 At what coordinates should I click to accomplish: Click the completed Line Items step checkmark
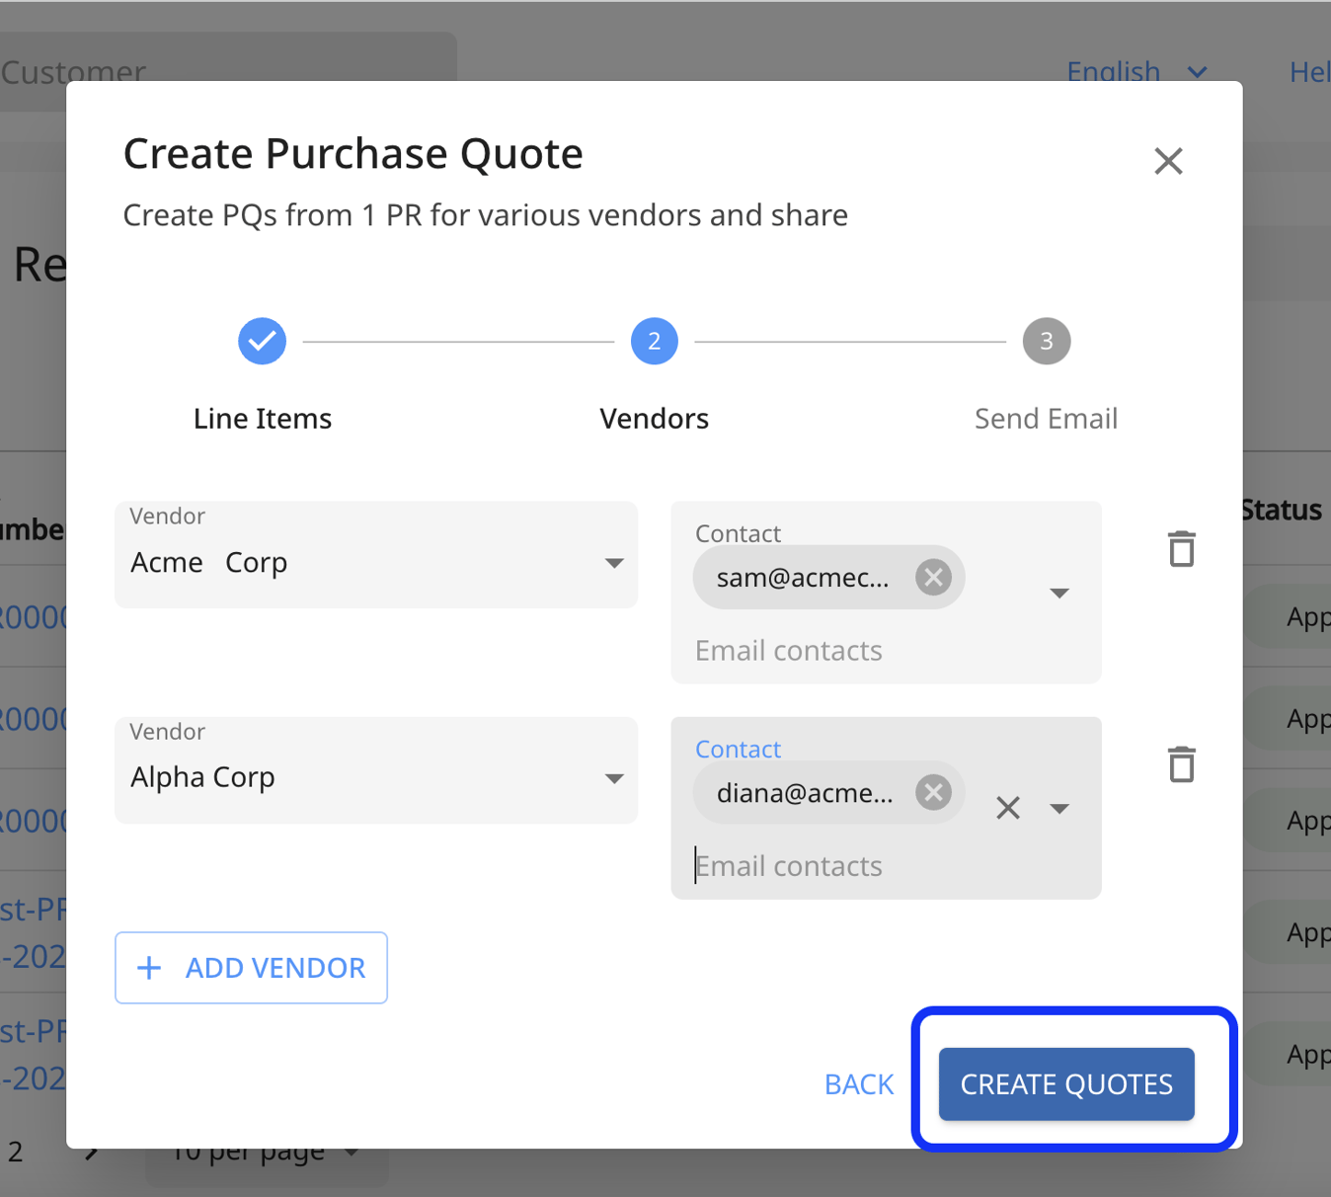[x=262, y=341]
